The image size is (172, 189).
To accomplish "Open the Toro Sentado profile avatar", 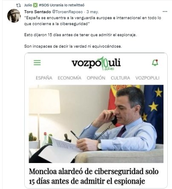I will pyautogui.click(x=14, y=16).
